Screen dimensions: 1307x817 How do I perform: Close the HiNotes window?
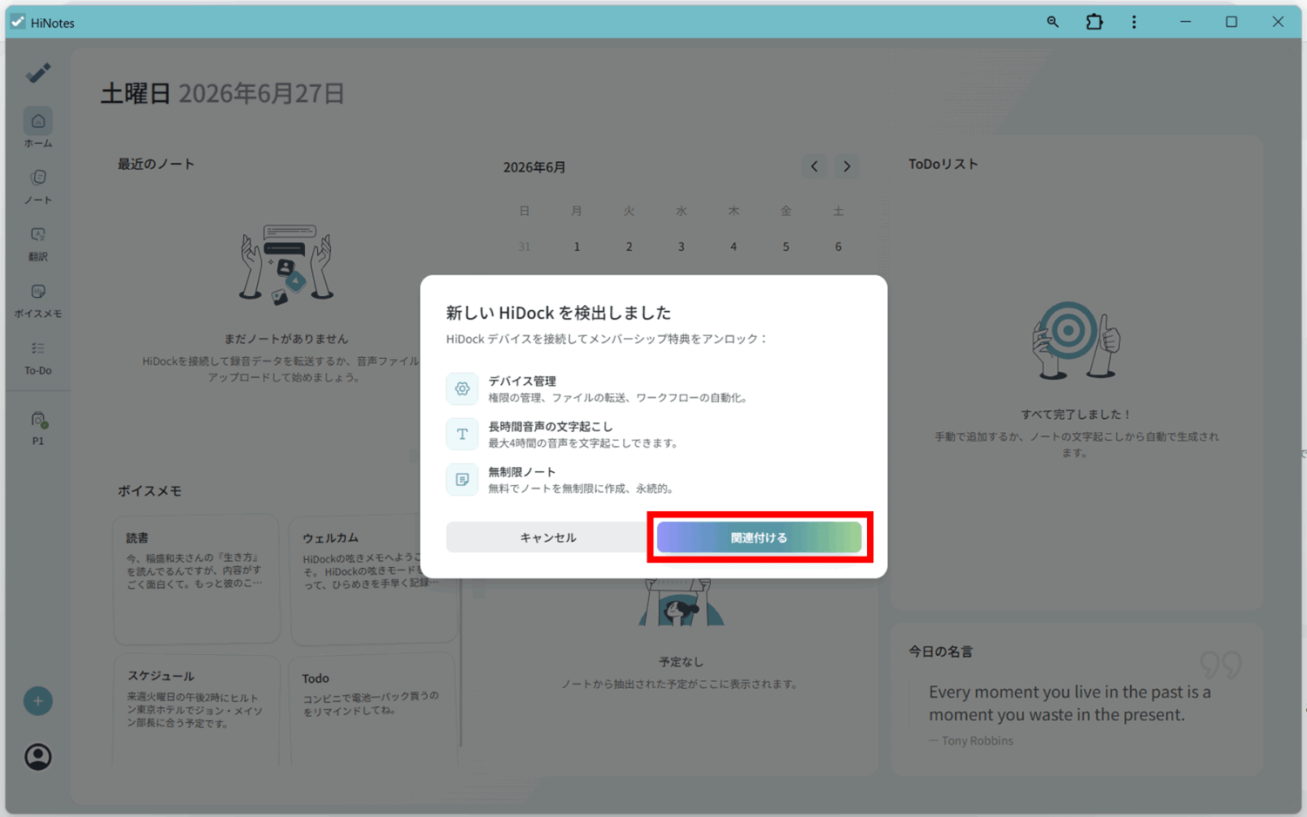[1277, 22]
